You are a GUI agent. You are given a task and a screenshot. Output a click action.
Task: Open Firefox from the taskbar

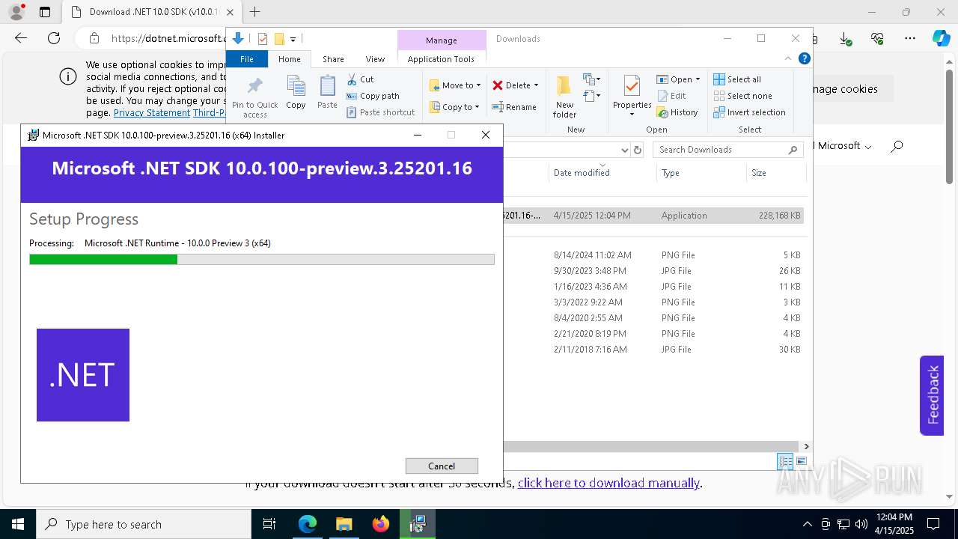381,524
